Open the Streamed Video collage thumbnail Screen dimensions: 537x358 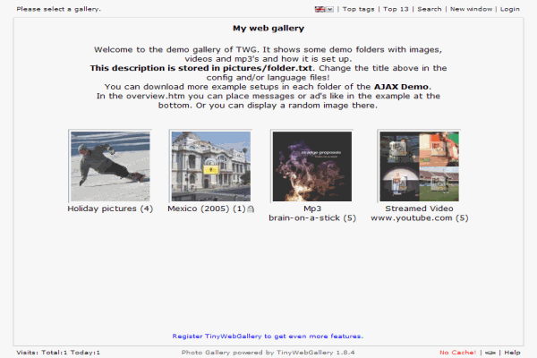coord(419,166)
